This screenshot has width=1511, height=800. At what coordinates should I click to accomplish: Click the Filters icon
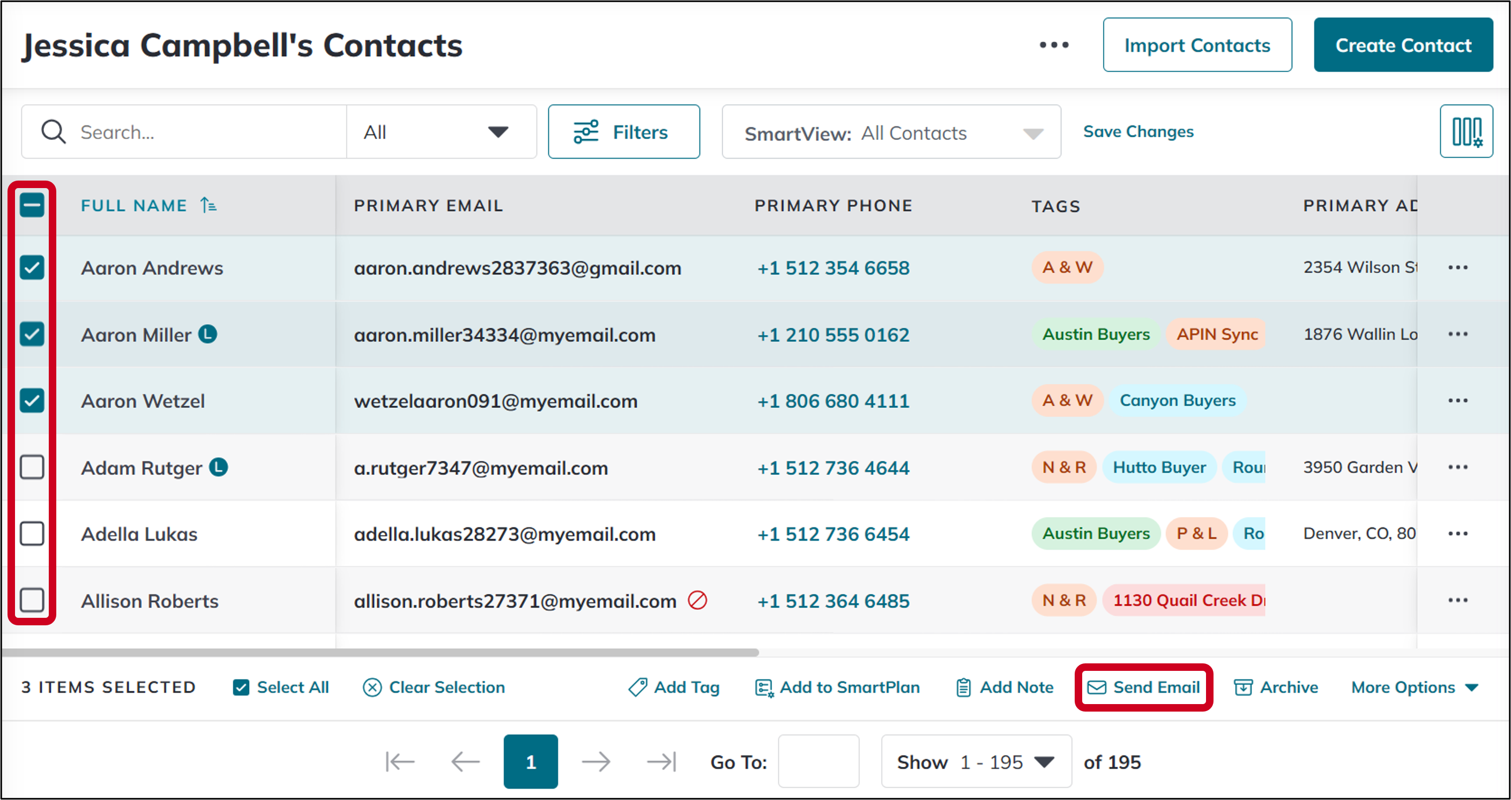[588, 131]
